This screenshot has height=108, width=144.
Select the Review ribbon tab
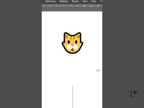pos(75,1)
